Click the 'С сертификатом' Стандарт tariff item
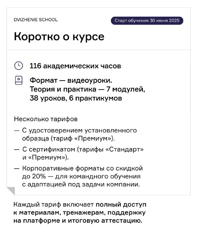 click(83, 149)
